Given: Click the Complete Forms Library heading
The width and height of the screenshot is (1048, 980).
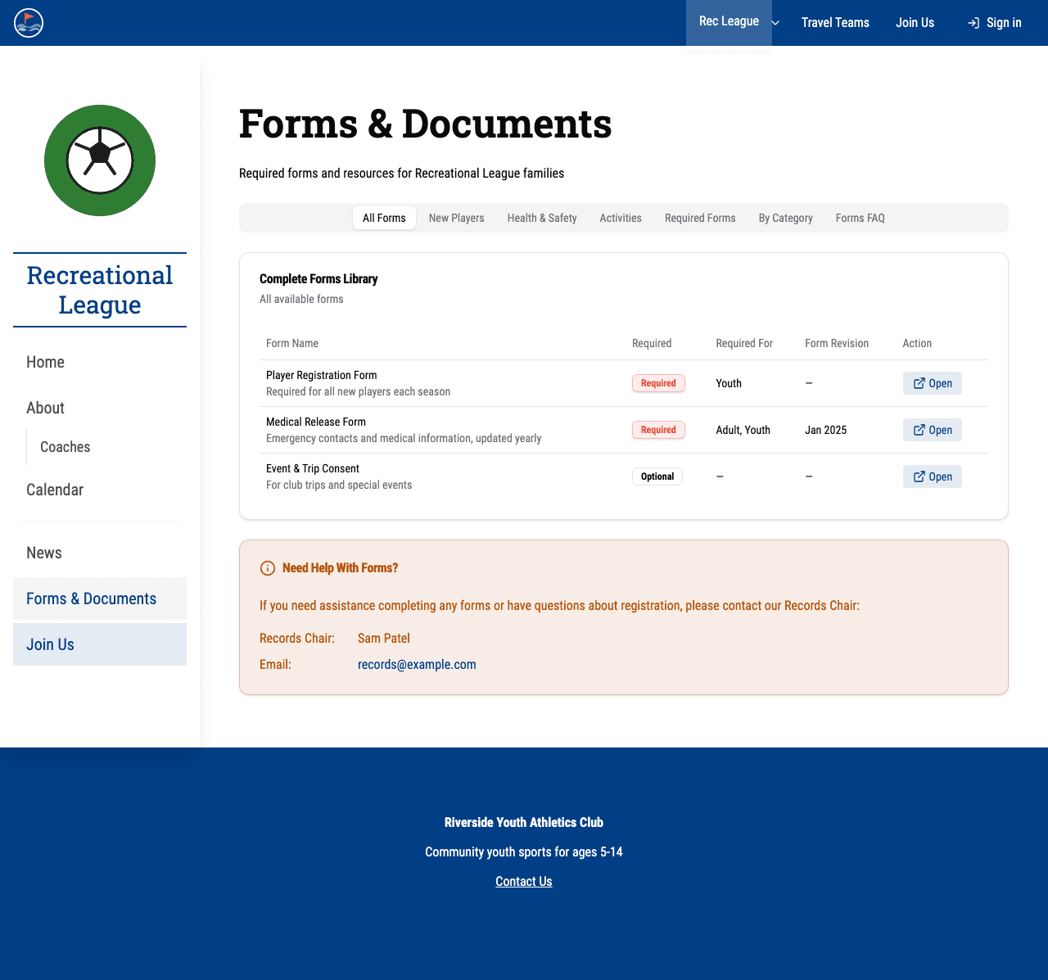Looking at the screenshot, I should (318, 279).
